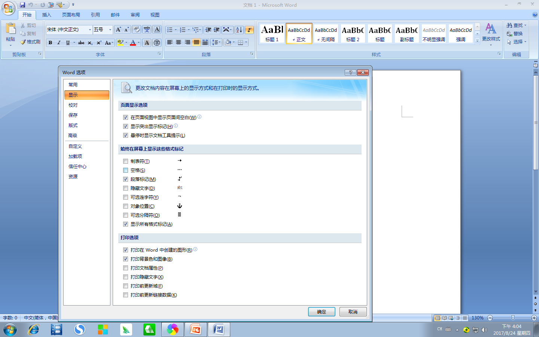Increase paragraph indent
This screenshot has height=337, width=539.
pyautogui.click(x=217, y=30)
